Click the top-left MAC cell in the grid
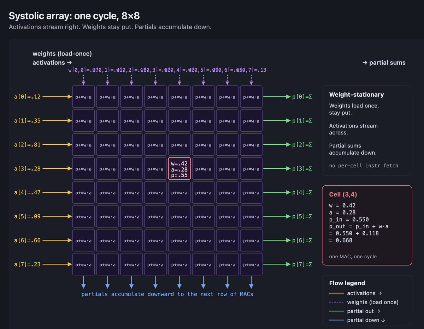424x329 pixels. pyautogui.click(x=83, y=97)
